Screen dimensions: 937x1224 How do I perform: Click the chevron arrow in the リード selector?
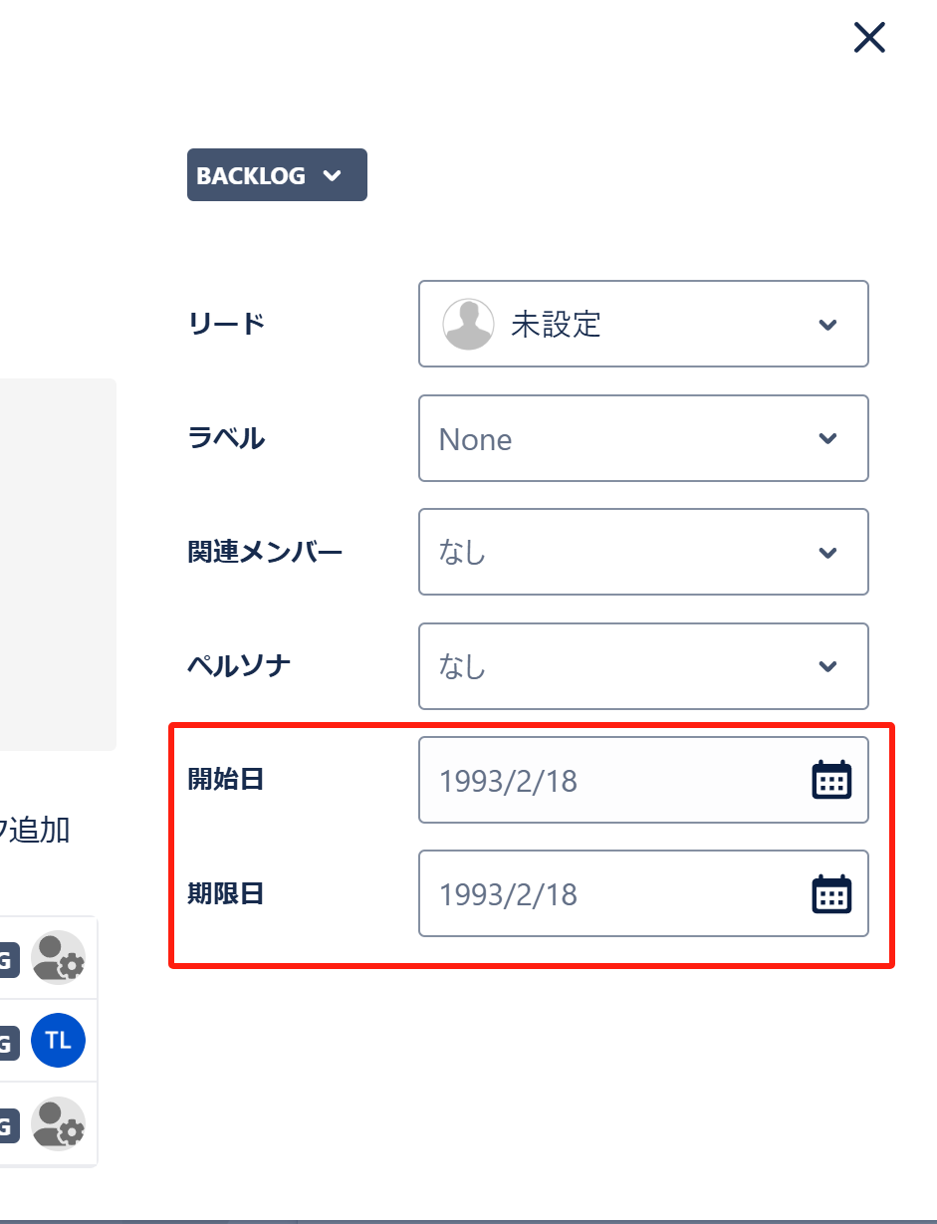click(827, 325)
